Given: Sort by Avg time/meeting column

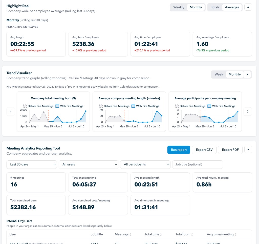Looking at the screenshot, I should coord(222,234).
